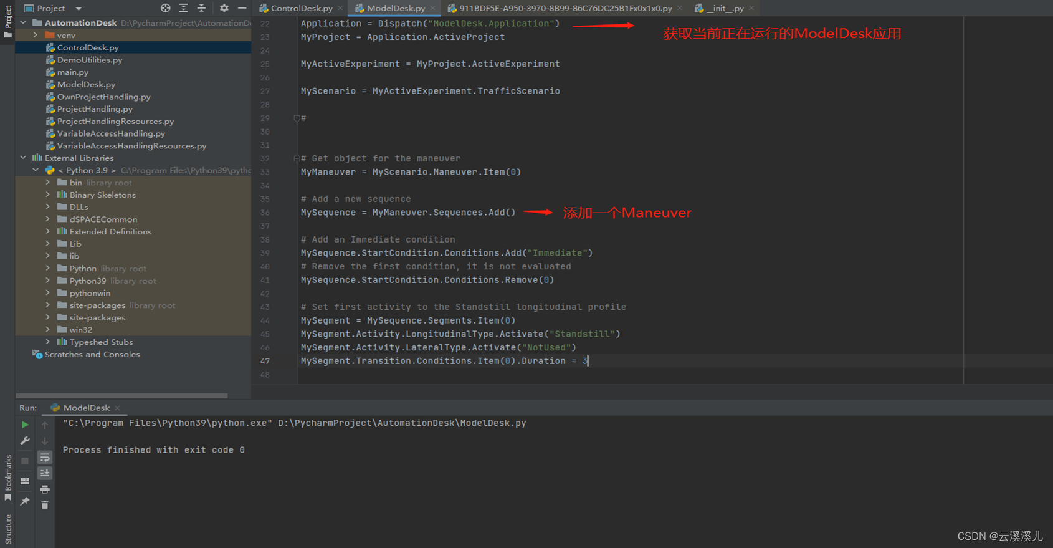Image resolution: width=1053 pixels, height=548 pixels.
Task: Expand Typeshed Stubs node
Action: (48, 342)
